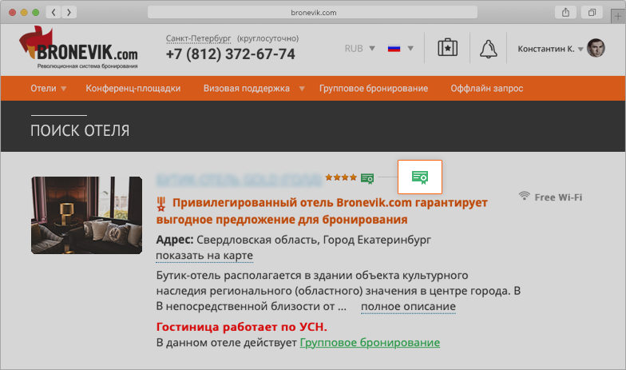
Task: Click полное описание link
Action: tap(408, 307)
